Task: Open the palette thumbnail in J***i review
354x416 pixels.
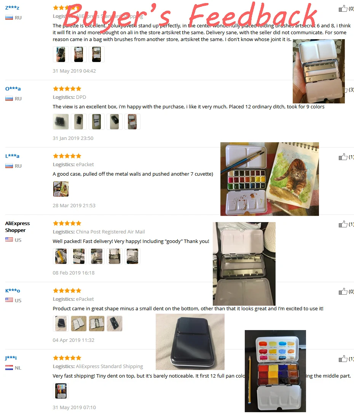Action: pyautogui.click(x=61, y=391)
